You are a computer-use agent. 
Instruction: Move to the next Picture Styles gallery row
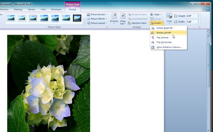click(84, 19)
